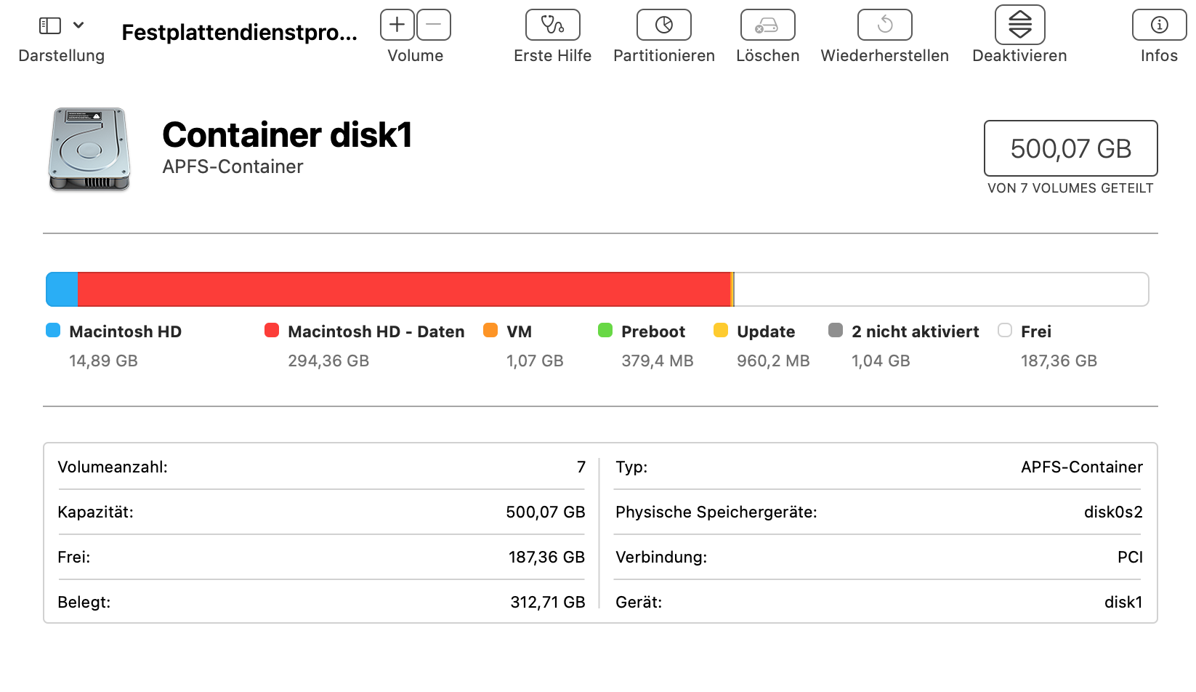Add a volume with the plus button

click(397, 25)
